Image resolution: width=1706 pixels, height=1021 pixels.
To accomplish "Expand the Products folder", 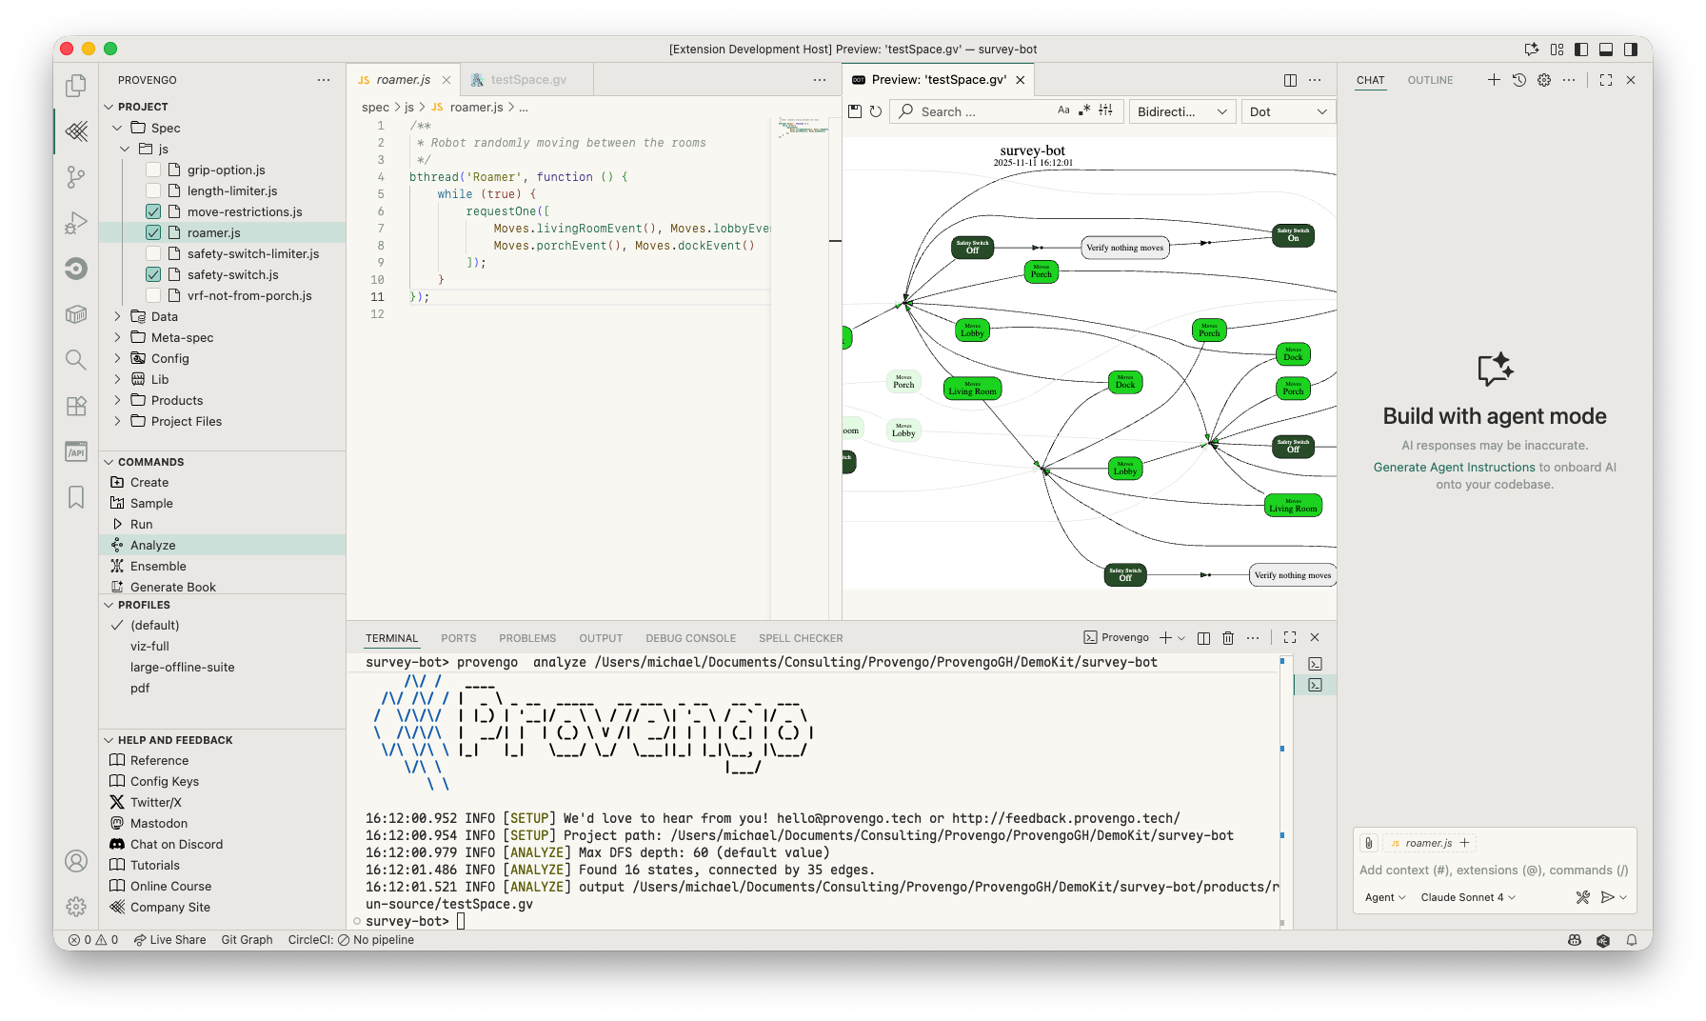I will (x=177, y=400).
